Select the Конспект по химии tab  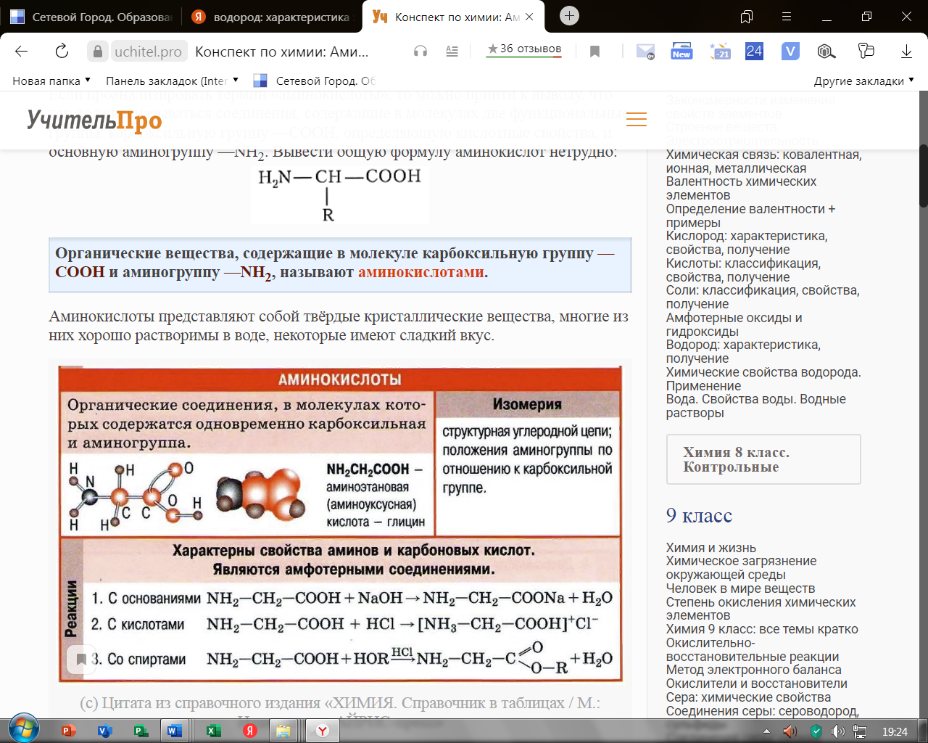(453, 17)
